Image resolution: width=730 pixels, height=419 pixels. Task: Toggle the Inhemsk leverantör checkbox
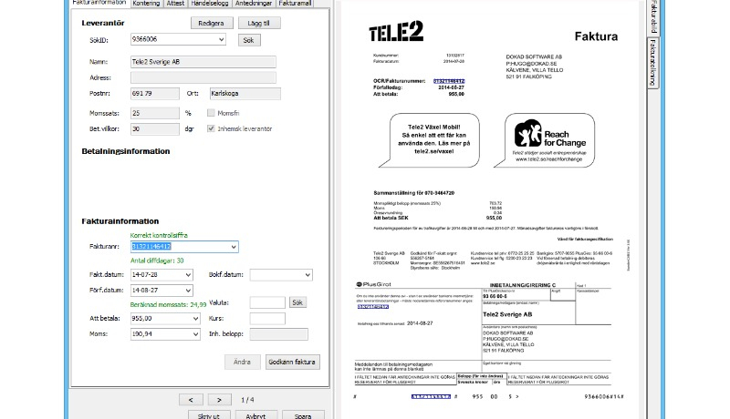211,128
